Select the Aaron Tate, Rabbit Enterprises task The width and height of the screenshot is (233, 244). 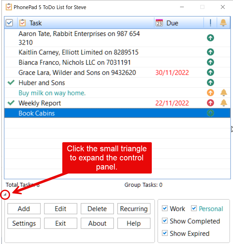[117, 38]
